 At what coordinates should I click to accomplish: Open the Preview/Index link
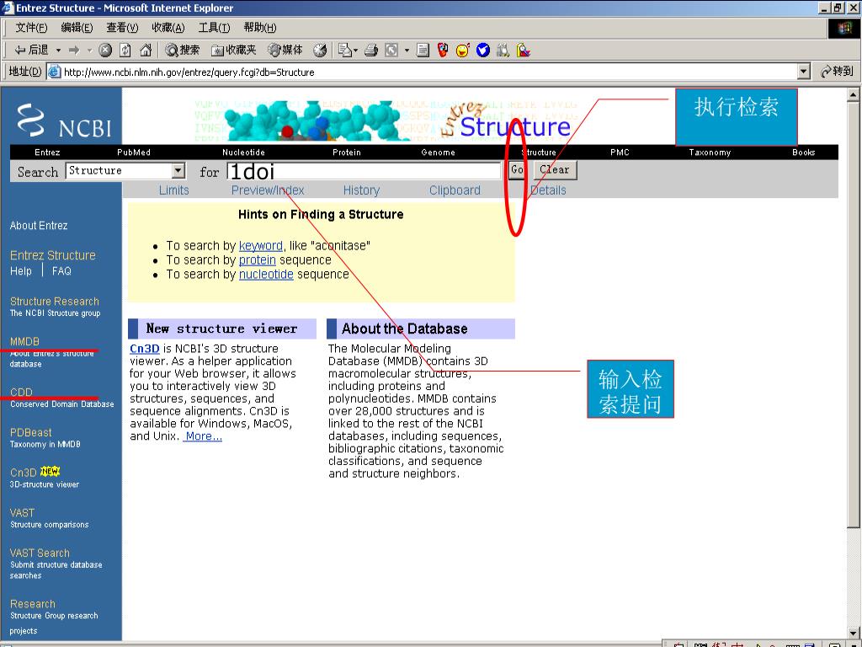click(268, 190)
